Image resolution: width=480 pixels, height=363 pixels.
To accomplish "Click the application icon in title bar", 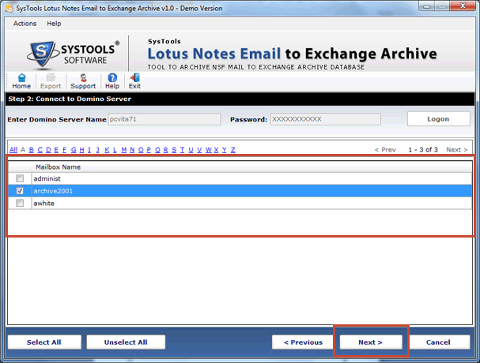I will pyautogui.click(x=9, y=8).
